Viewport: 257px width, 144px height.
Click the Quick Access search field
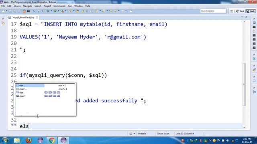click(x=213, y=11)
